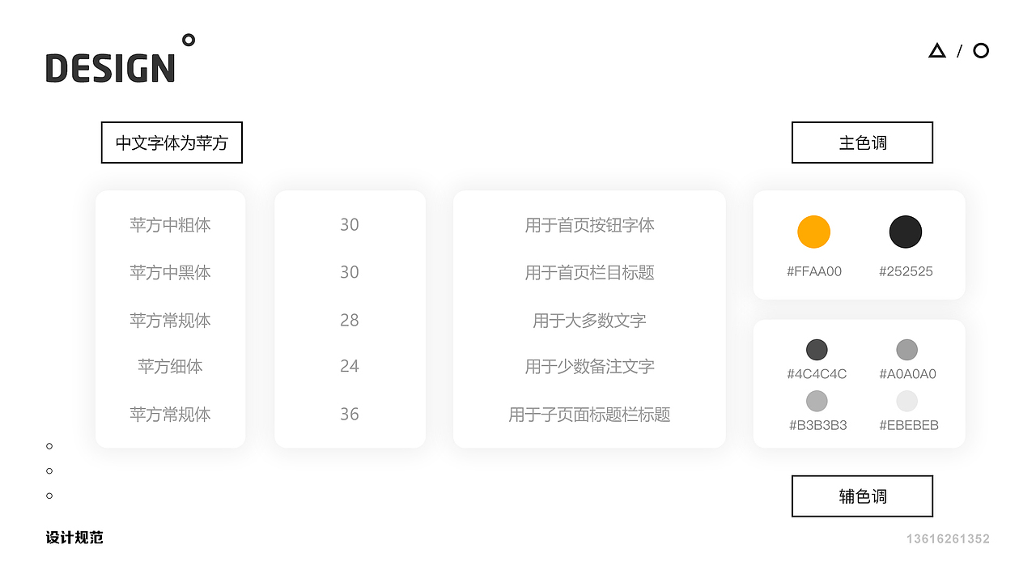Select the top page indicator dot
The height and width of the screenshot is (583, 1036).
49,446
